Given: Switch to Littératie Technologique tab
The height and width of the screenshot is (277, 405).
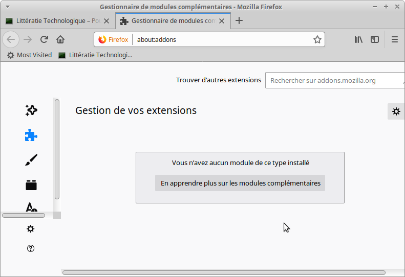Looking at the screenshot, I should (x=57, y=21).
